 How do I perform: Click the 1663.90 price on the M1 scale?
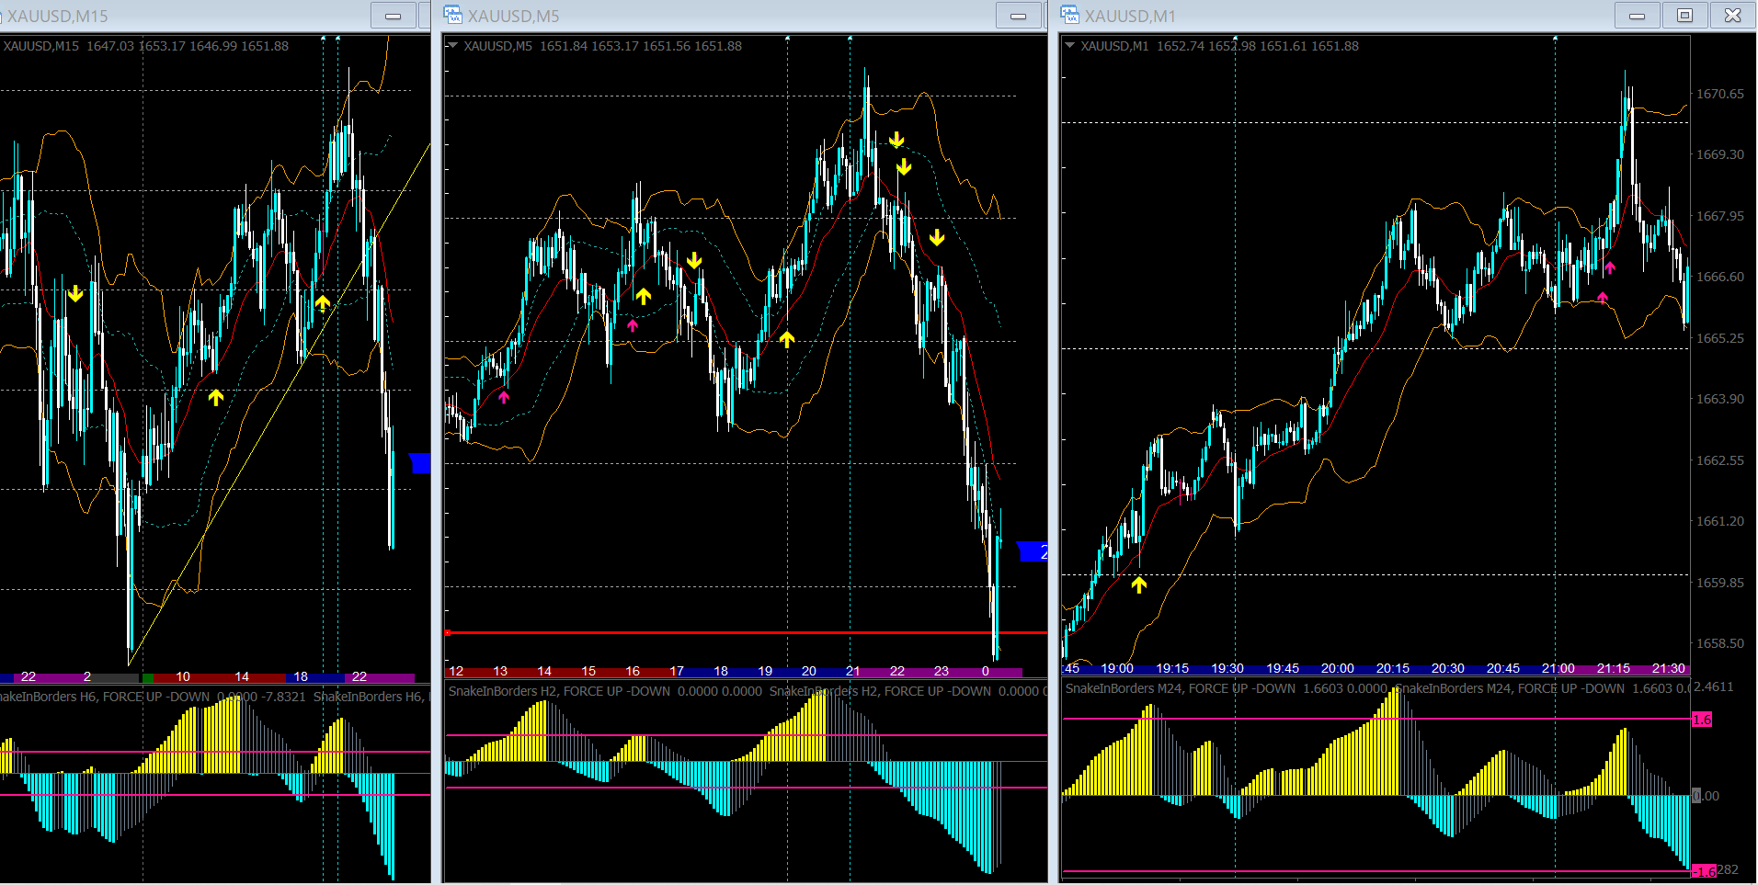[x=1719, y=399]
